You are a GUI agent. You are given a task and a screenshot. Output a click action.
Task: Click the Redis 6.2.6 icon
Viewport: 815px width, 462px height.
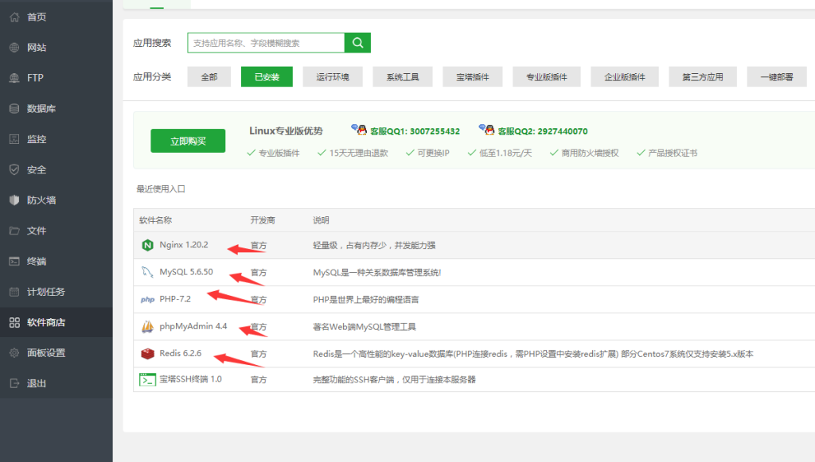147,352
